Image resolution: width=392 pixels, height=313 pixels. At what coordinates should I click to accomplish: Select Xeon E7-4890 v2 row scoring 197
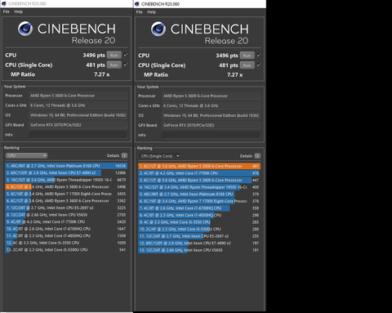(199, 243)
